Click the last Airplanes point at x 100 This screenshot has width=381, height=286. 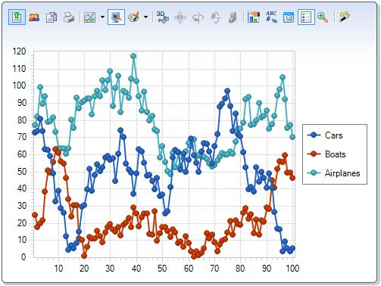click(x=292, y=137)
